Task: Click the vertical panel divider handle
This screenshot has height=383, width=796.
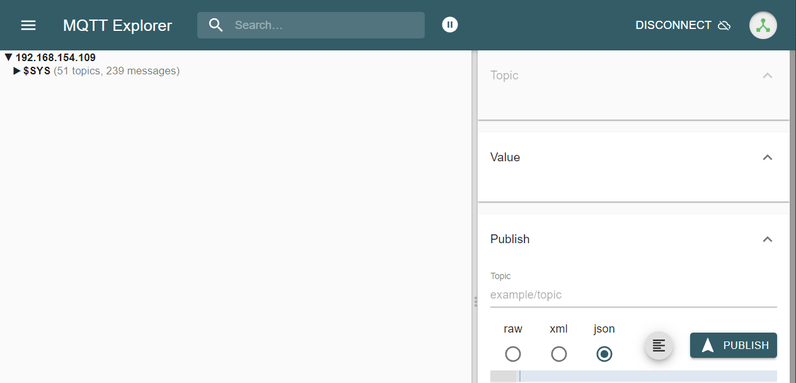Action: click(x=475, y=302)
